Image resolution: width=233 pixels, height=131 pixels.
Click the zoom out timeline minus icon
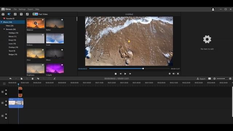click(214, 79)
